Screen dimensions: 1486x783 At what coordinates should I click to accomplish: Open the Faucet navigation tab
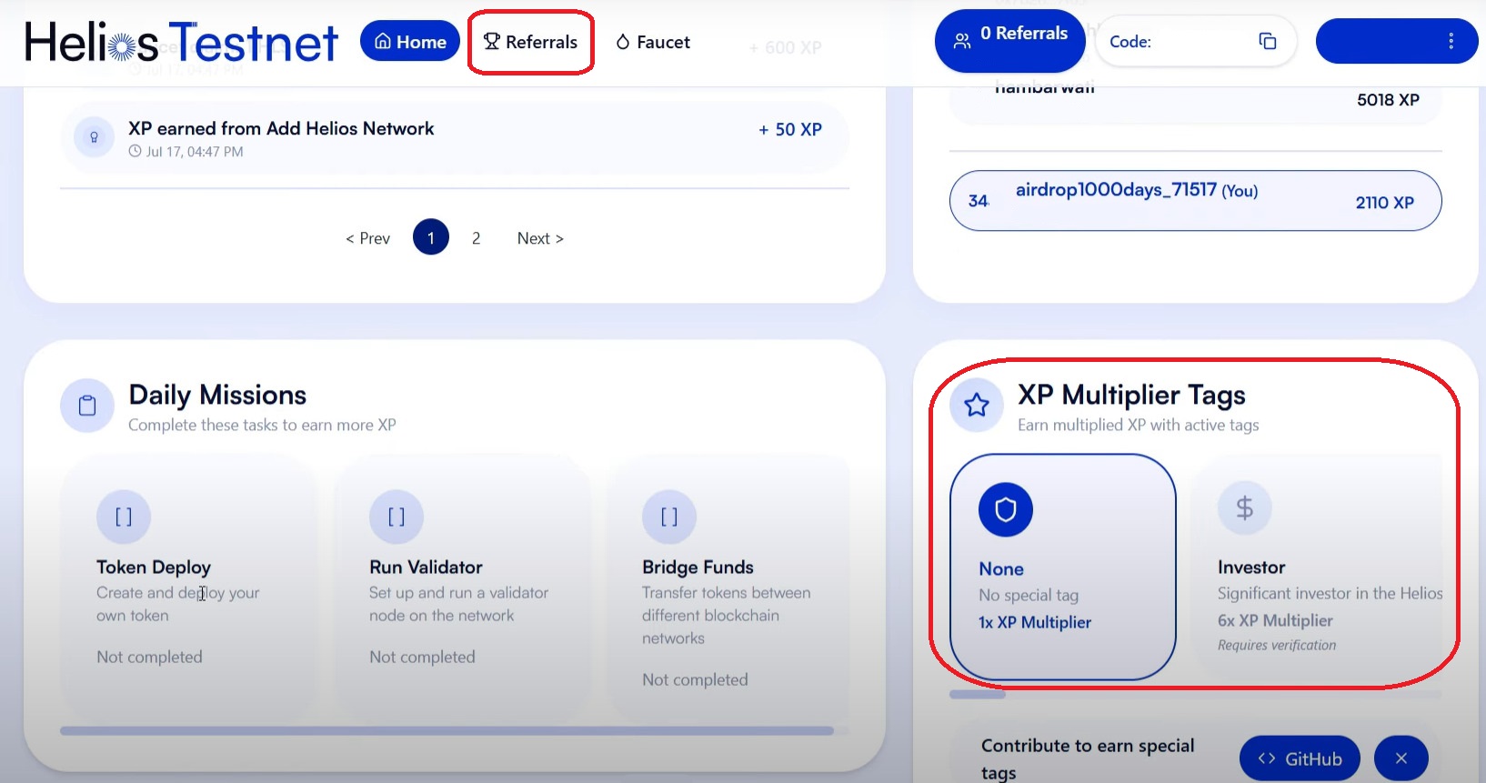click(653, 42)
